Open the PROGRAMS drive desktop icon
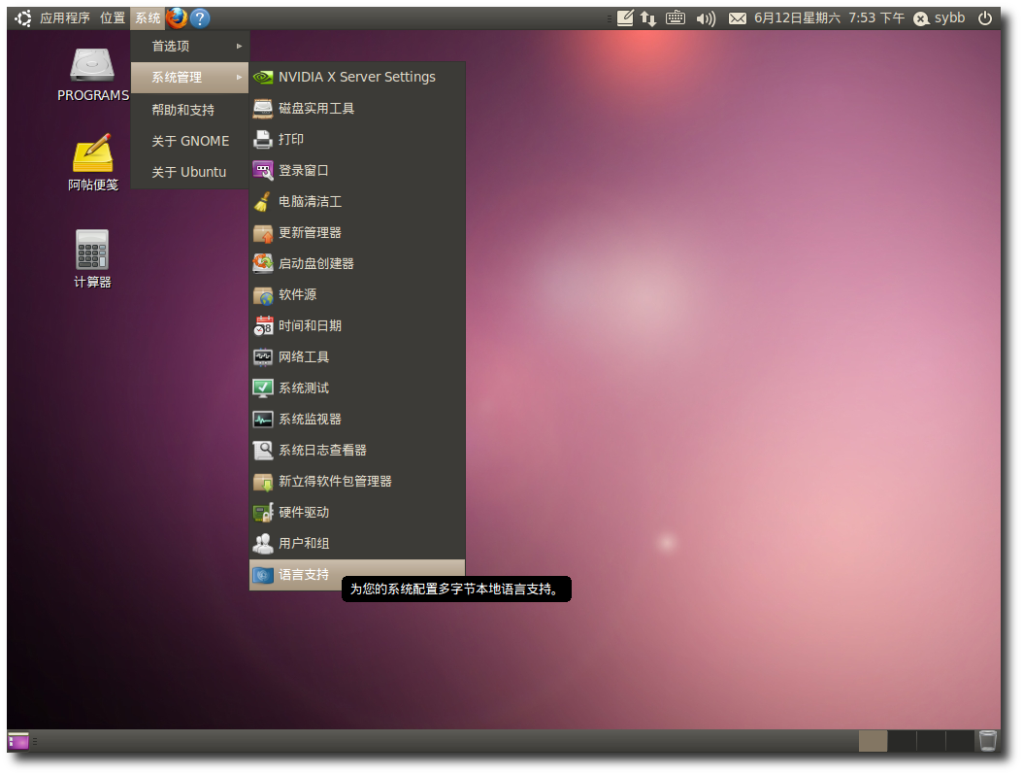The height and width of the screenshot is (775, 1023). 92,66
